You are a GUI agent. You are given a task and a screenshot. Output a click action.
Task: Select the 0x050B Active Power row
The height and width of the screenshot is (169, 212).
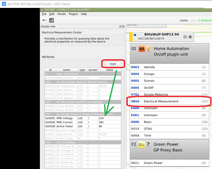click(x=83, y=126)
